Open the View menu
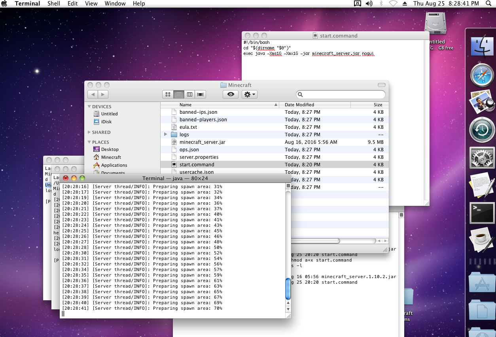 tap(91, 4)
